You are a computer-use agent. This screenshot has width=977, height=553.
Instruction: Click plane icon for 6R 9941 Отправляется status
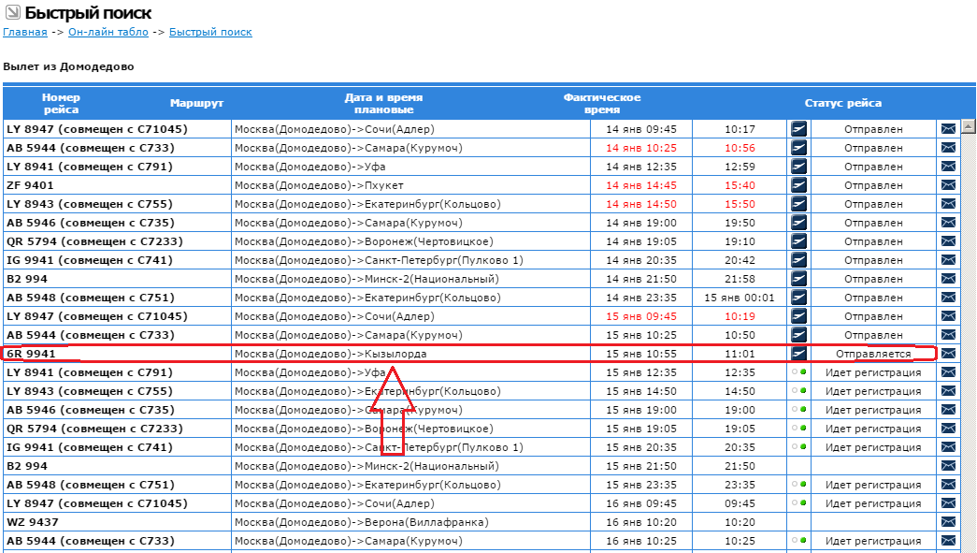798,354
